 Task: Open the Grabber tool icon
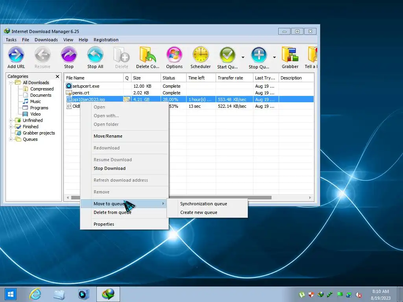tap(290, 57)
